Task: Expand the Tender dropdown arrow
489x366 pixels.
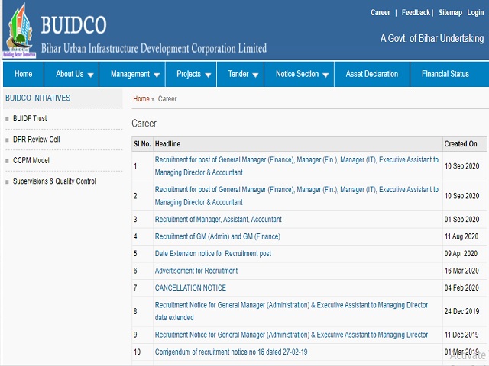Action: pos(255,75)
